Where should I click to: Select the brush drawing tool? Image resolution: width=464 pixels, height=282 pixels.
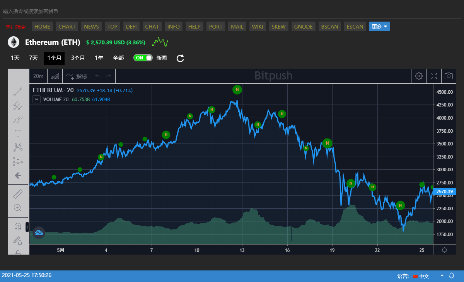[18, 120]
